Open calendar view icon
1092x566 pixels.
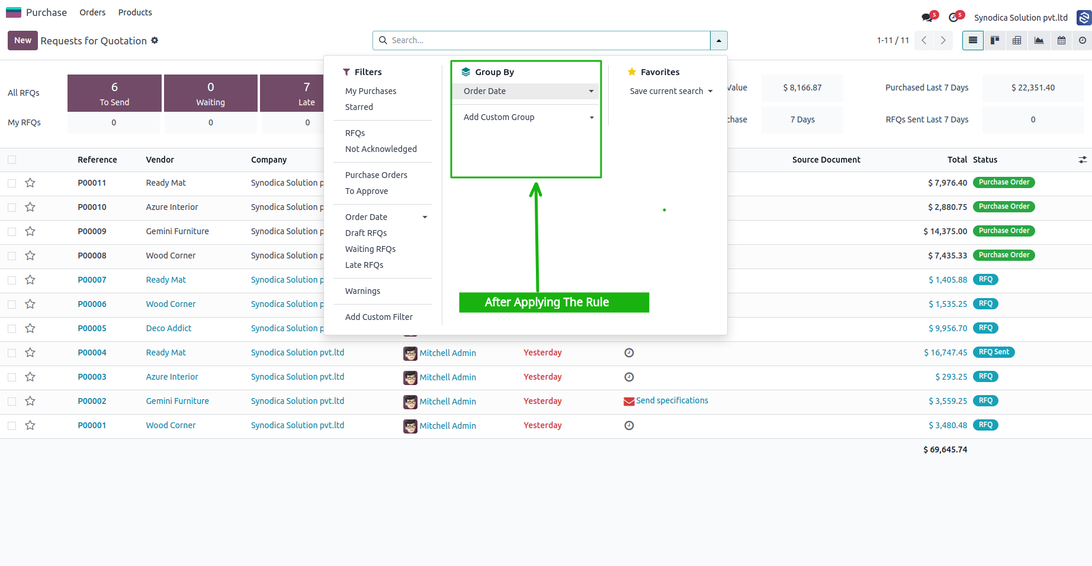pos(1061,40)
